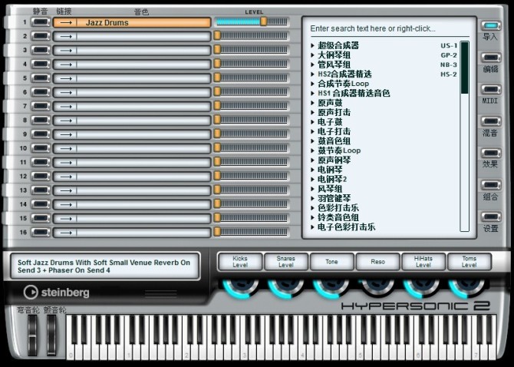This screenshot has height=367, width=514.
Task: Open the MIDI page button
Action: point(491,90)
